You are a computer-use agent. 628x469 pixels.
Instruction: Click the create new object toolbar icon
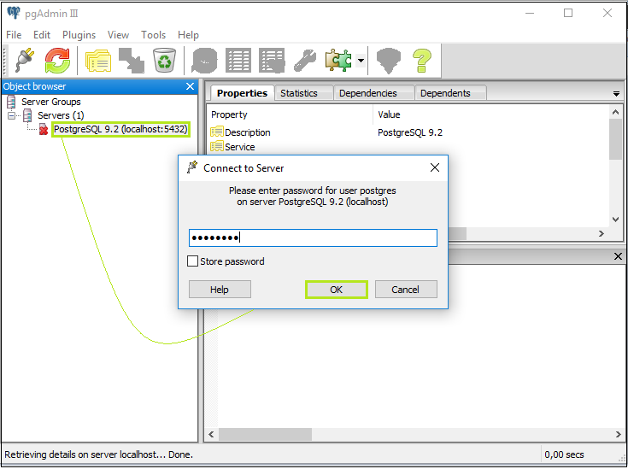tap(132, 61)
